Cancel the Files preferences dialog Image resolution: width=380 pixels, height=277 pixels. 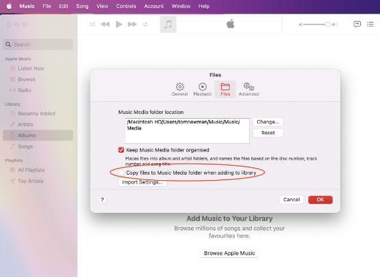pyautogui.click(x=291, y=200)
